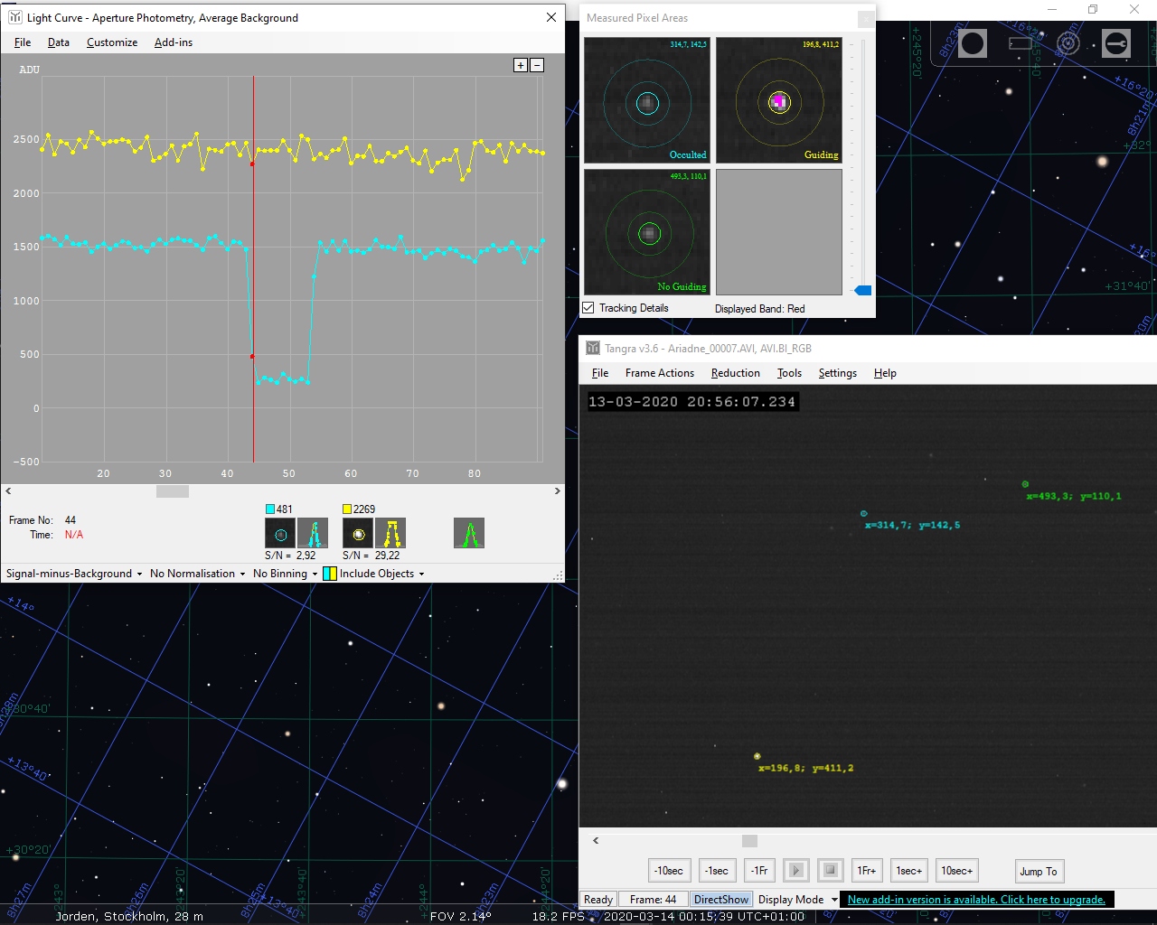This screenshot has height=925, width=1157.
Task: Click the Jump To button
Action: coord(1038,872)
